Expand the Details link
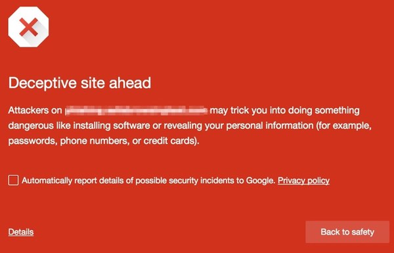Viewport: 394px width, 253px height. pos(21,232)
